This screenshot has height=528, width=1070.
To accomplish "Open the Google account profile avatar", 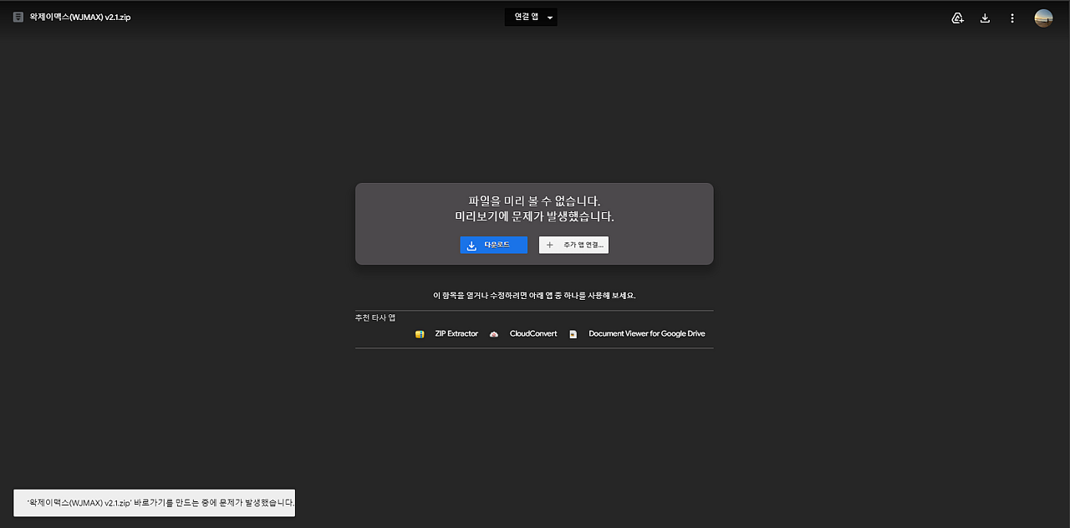I will (1043, 18).
